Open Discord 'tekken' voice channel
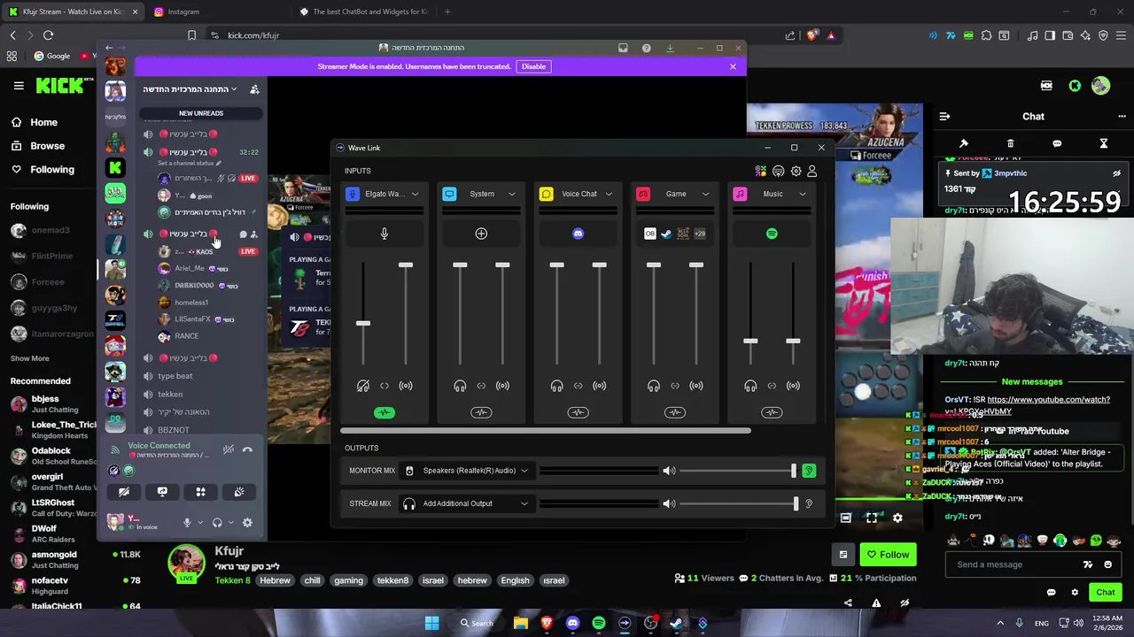The height and width of the screenshot is (637, 1134). click(x=170, y=395)
